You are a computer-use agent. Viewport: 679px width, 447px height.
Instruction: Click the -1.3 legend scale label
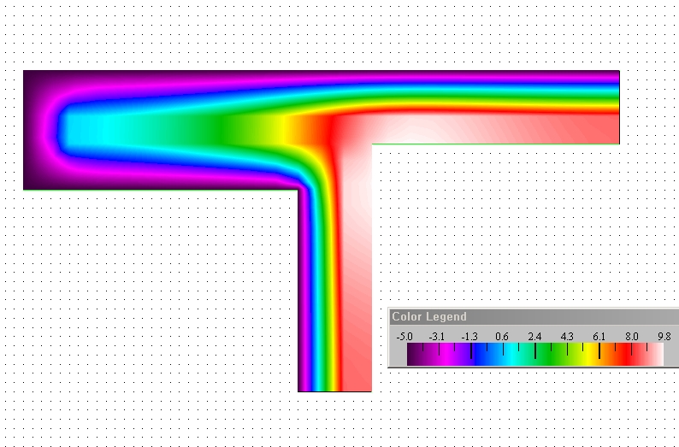(x=469, y=337)
